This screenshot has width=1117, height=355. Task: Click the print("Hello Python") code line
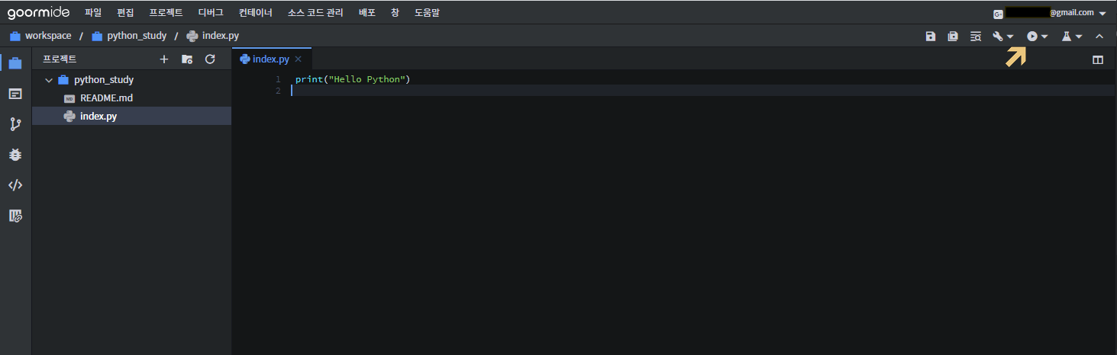353,79
